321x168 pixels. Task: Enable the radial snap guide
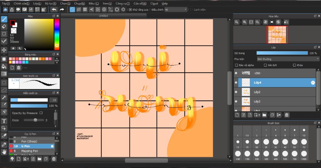click(98, 9)
